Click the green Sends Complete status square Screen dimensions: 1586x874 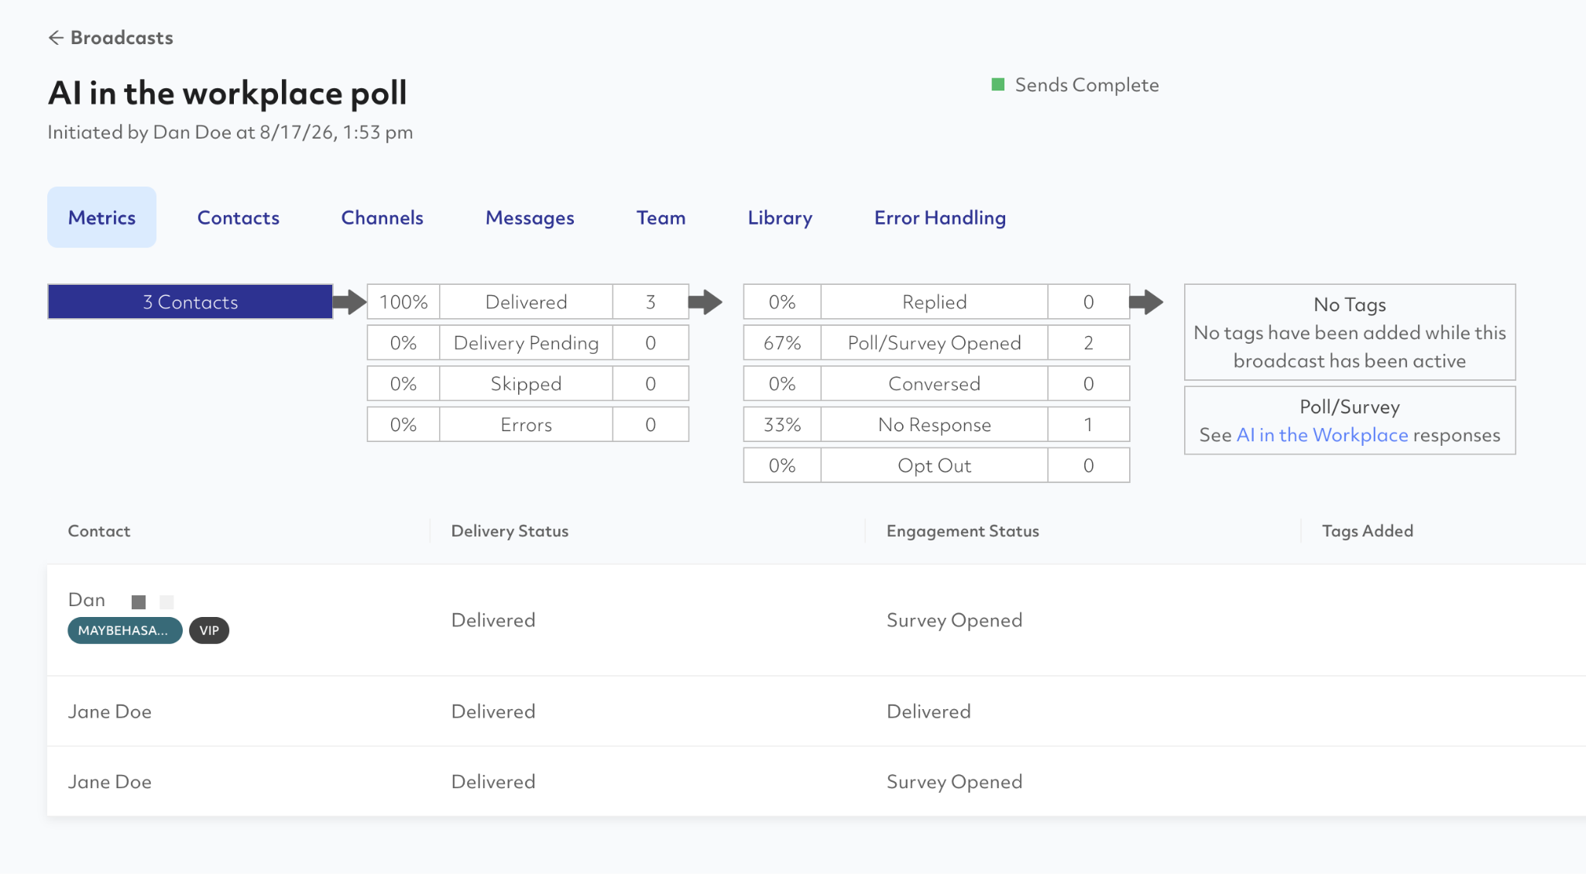(x=998, y=84)
